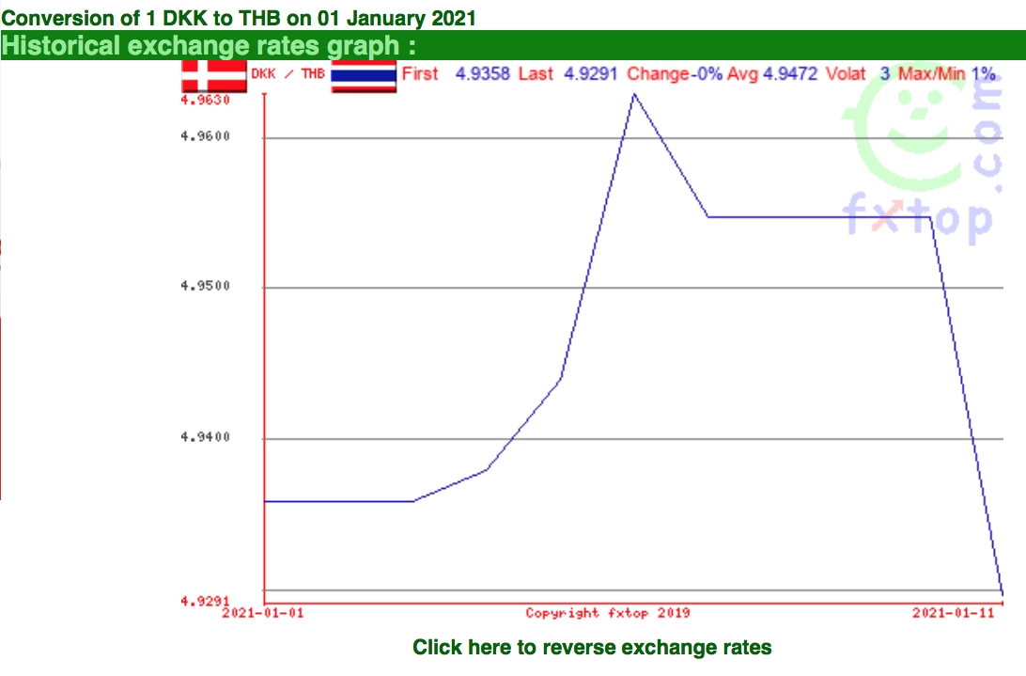Click the Conversion of 1 DKK to THB title
Screen dimensions: 1026x676
coord(239,17)
